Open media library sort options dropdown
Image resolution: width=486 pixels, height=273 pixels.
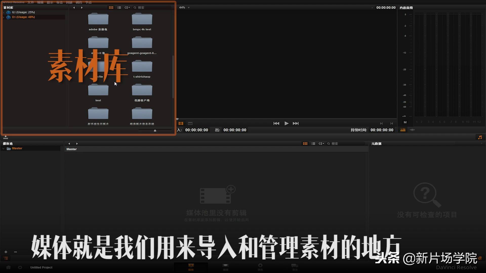(127, 8)
